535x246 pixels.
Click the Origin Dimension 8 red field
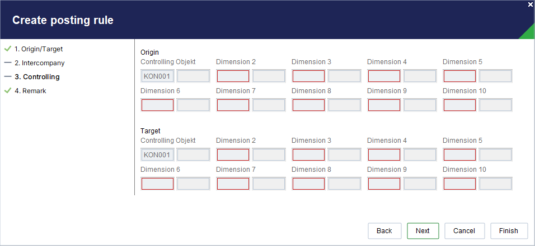click(x=308, y=105)
